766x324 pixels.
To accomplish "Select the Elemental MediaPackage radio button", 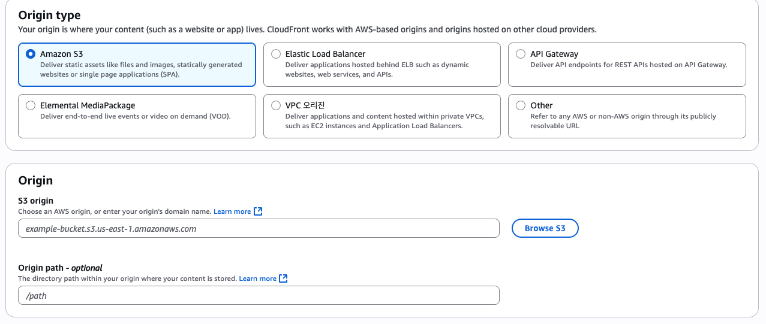I will tap(31, 105).
